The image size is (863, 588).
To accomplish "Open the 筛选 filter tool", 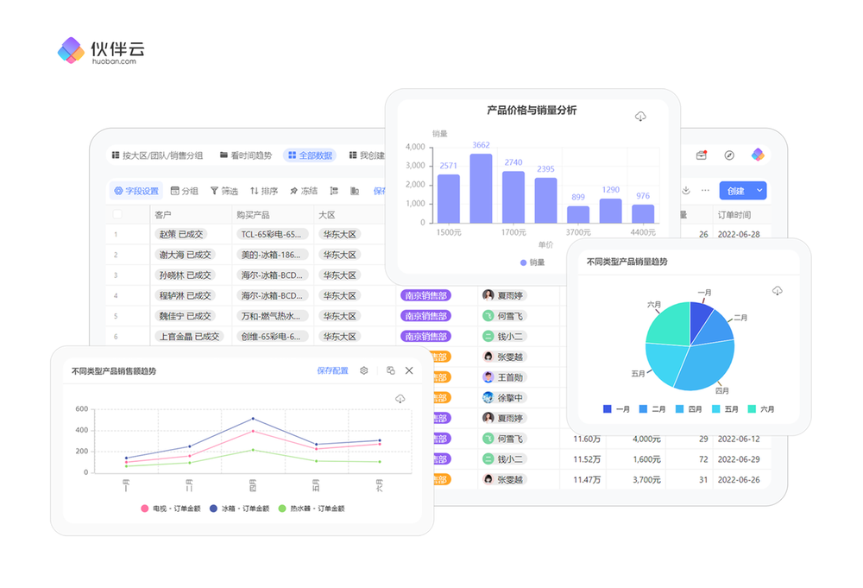I will coord(224,191).
